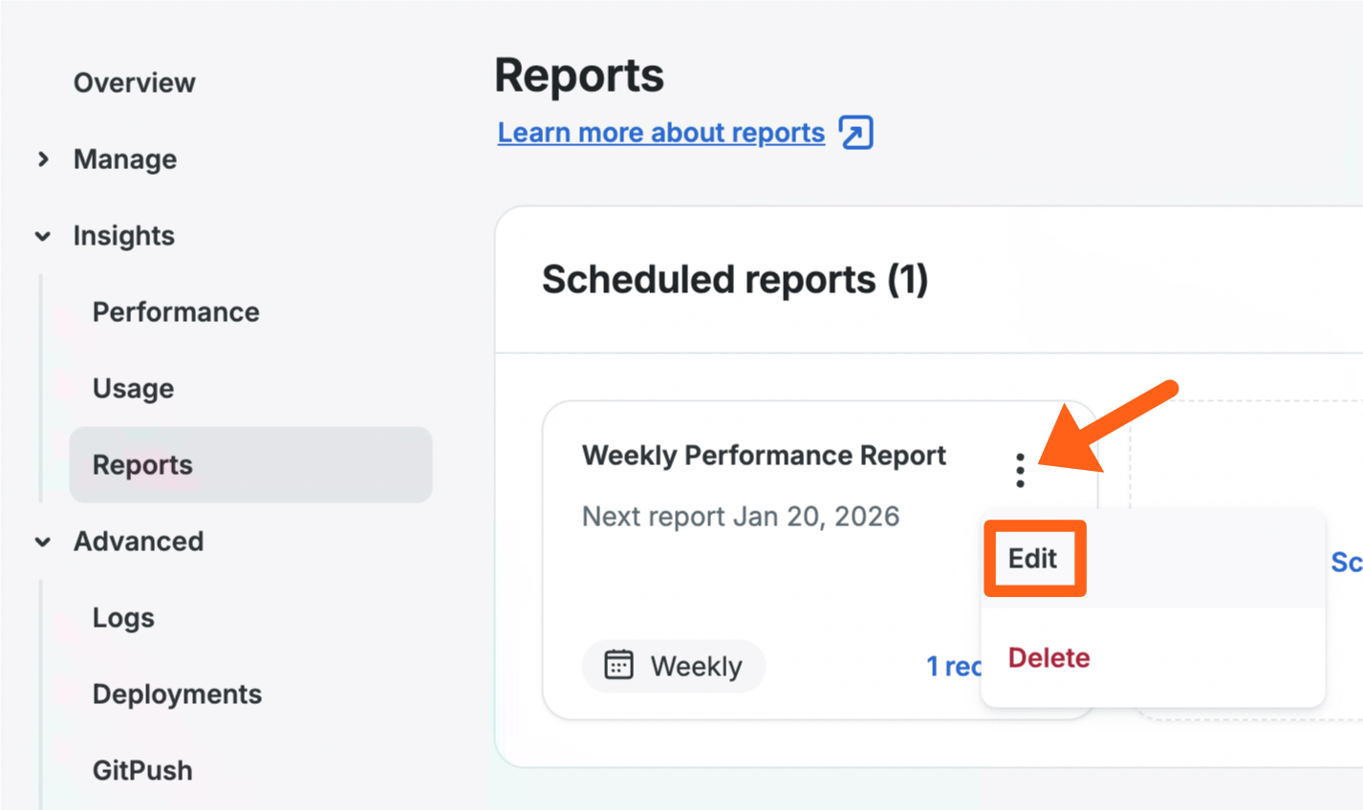Go to the Deployments page
The image size is (1363, 810).
tap(177, 694)
